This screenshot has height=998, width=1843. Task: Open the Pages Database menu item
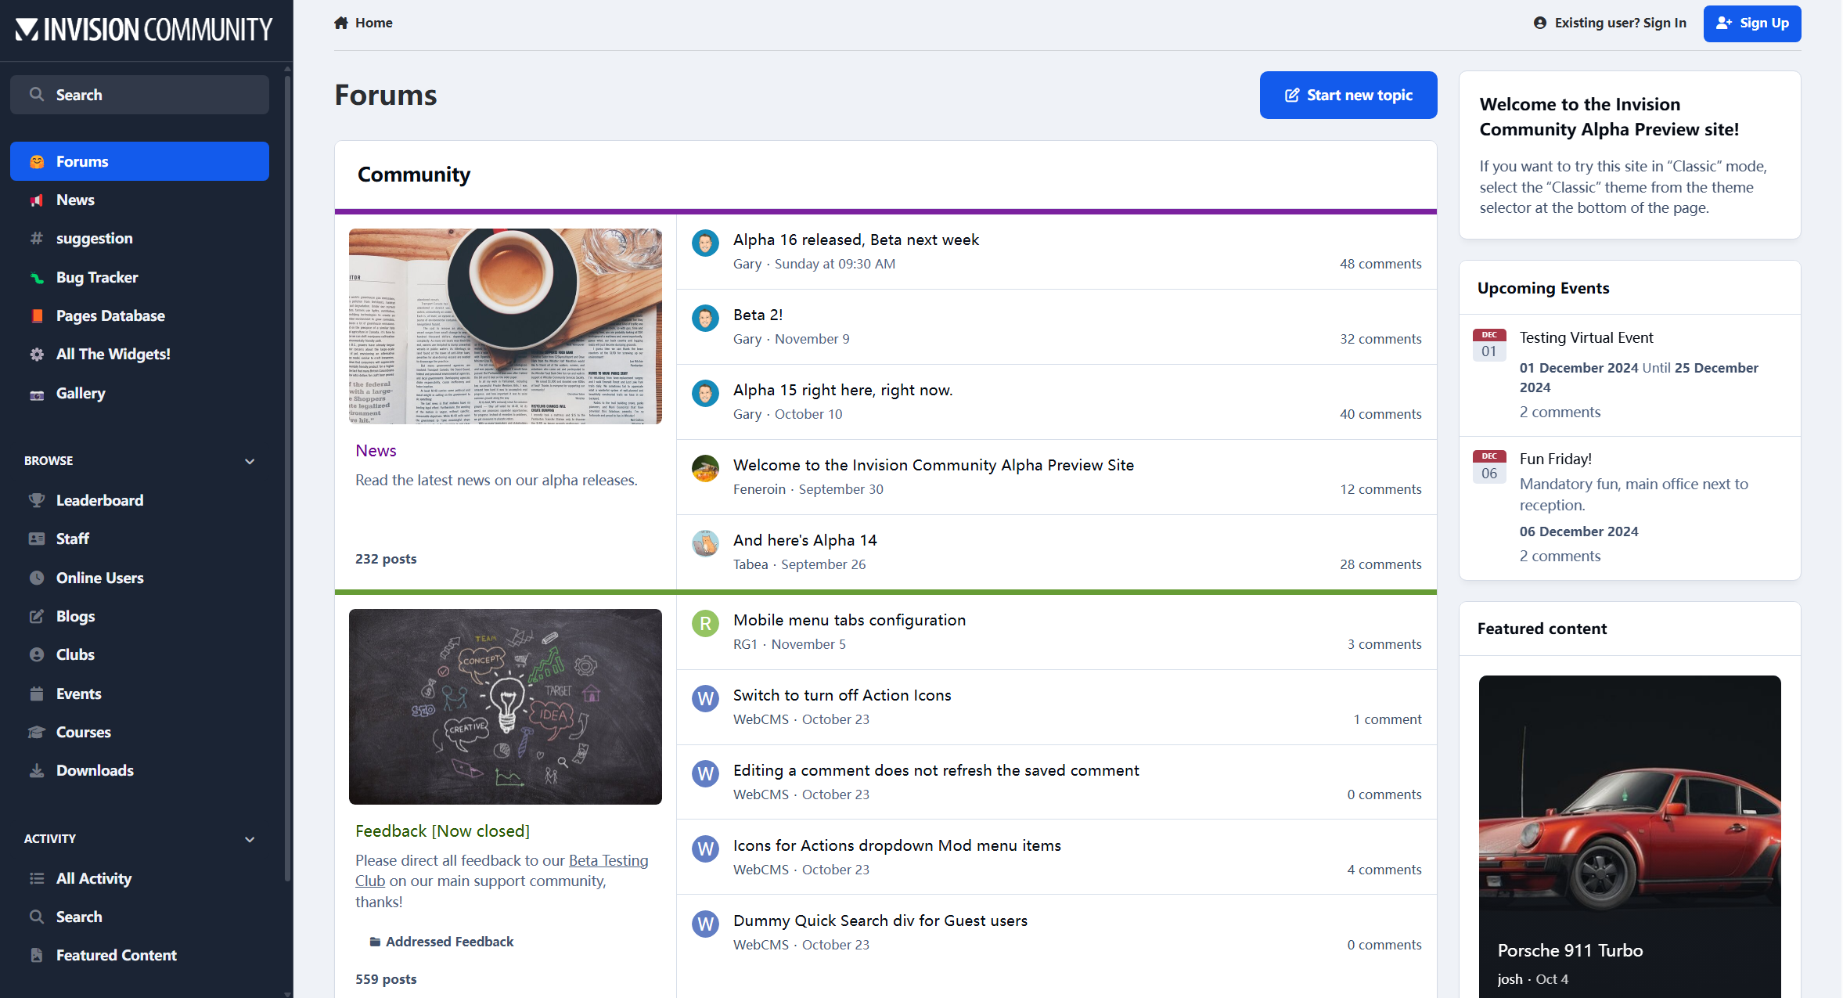[110, 316]
